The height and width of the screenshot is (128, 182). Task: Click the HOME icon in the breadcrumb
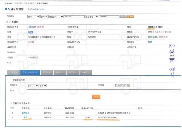(x=6, y=4)
